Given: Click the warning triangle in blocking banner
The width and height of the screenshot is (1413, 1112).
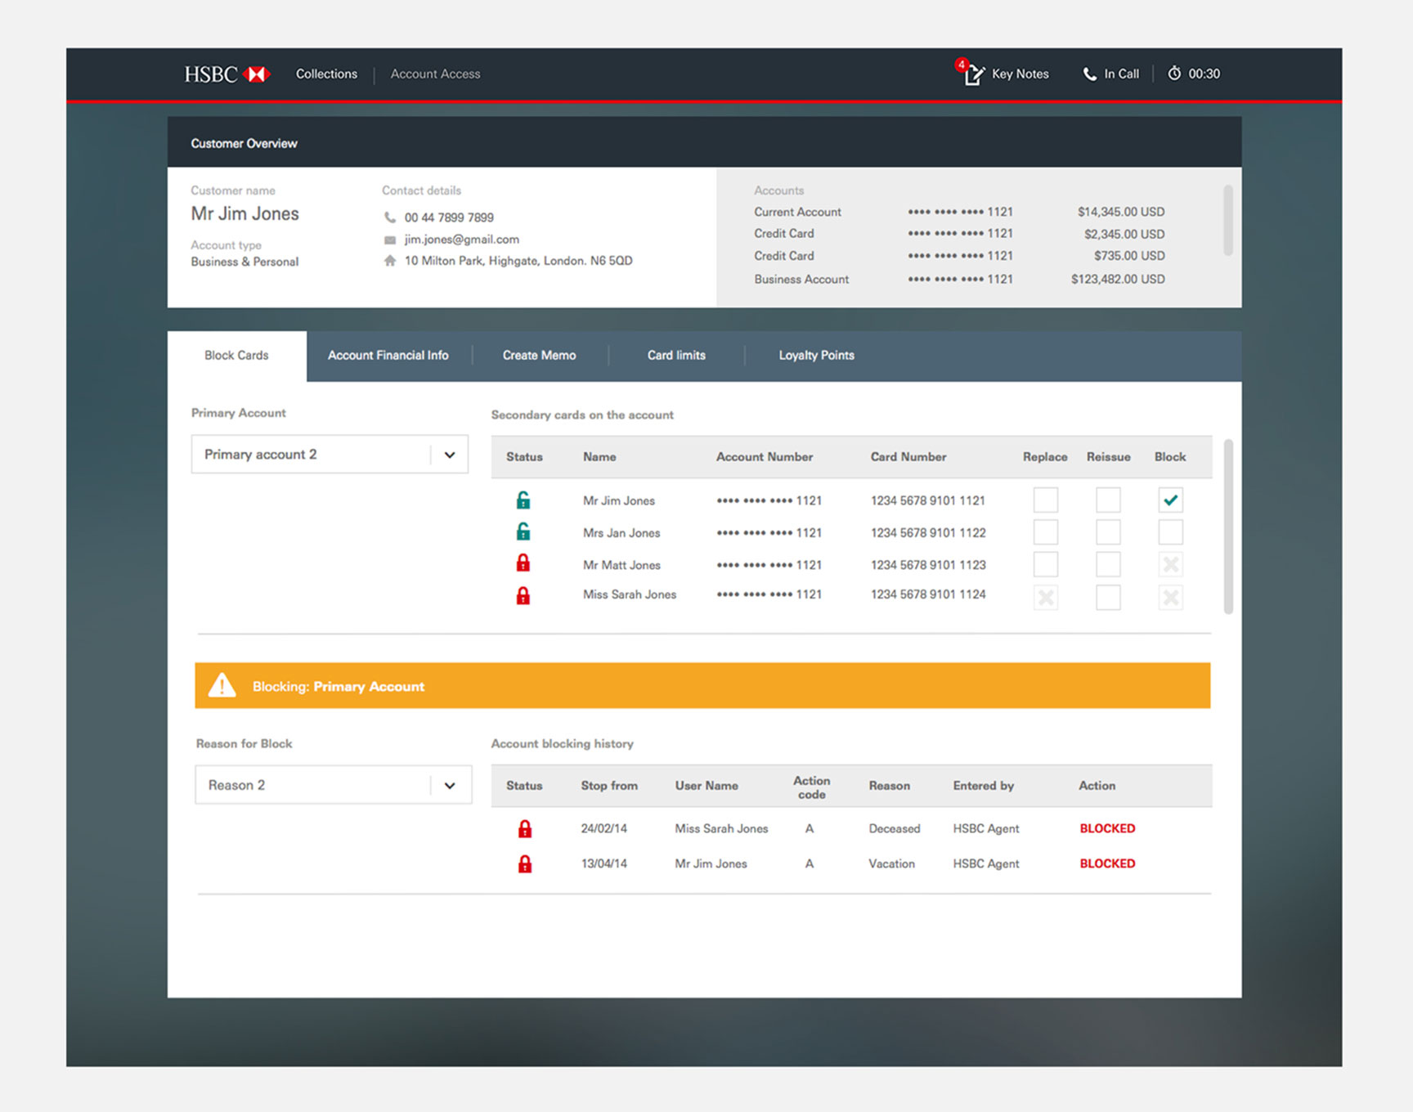Looking at the screenshot, I should (222, 685).
